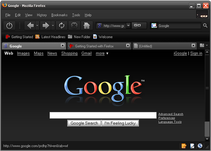Screen dimensions: 211x151
Task: Click the Google logo image
Action: 104,90
